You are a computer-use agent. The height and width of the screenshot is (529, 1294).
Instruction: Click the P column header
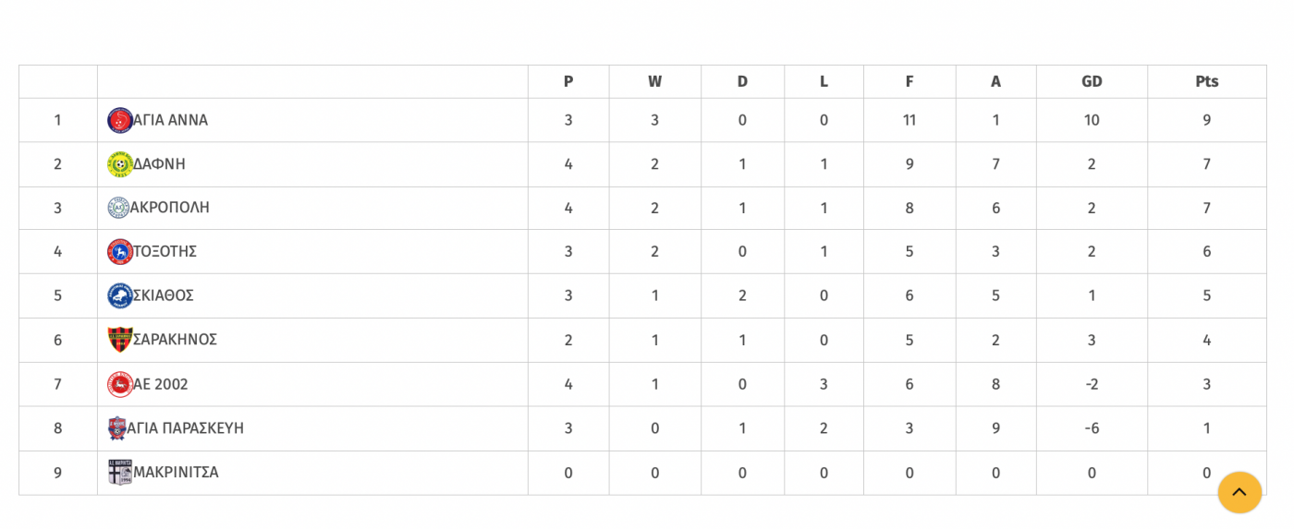point(568,81)
